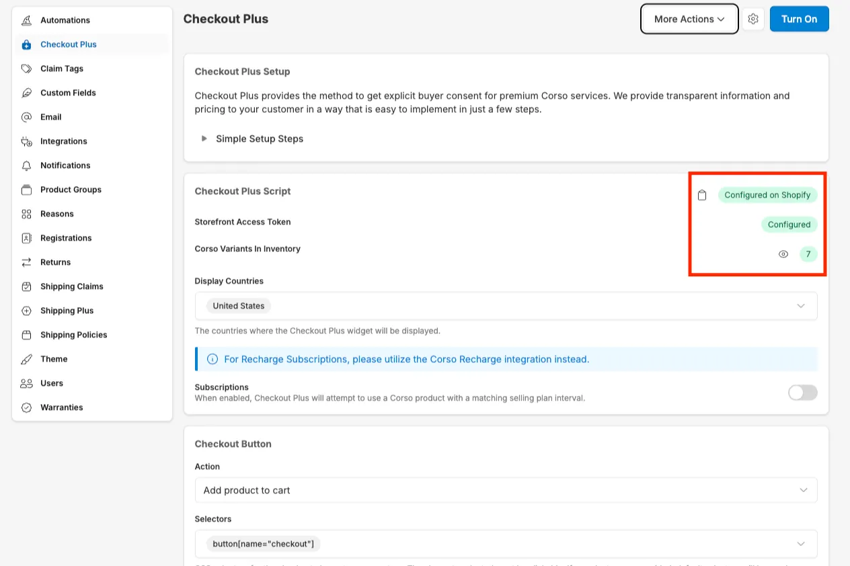This screenshot has height=566, width=850.
Task: Click the Automations sidebar icon
Action: click(26, 20)
